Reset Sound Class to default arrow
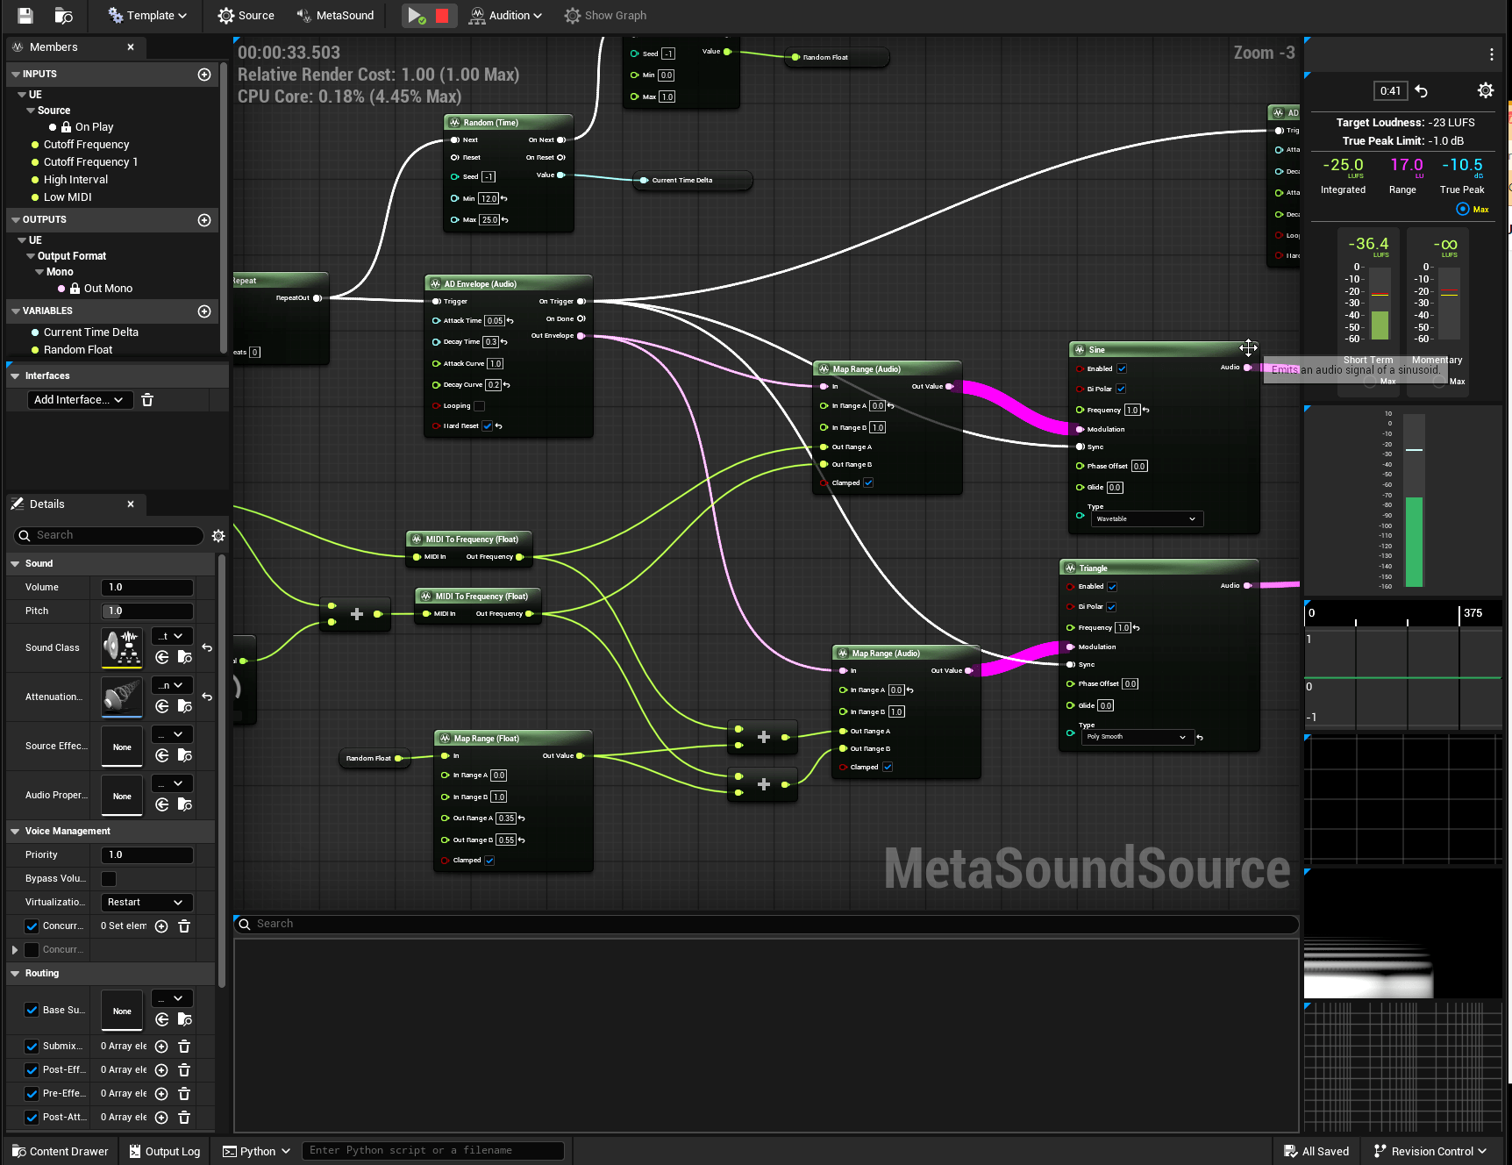This screenshot has width=1512, height=1165. pos(207,648)
